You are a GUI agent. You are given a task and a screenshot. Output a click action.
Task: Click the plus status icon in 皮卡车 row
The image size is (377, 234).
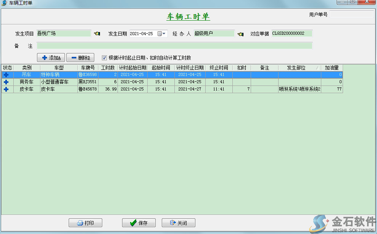(x=6, y=89)
